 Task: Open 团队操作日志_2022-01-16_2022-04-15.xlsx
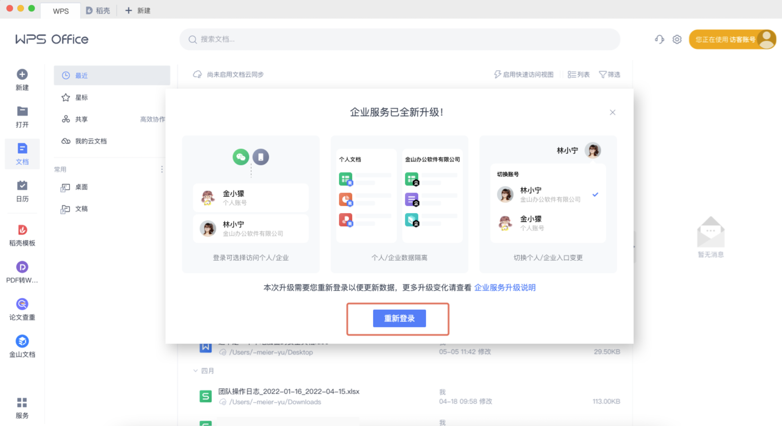click(x=289, y=391)
